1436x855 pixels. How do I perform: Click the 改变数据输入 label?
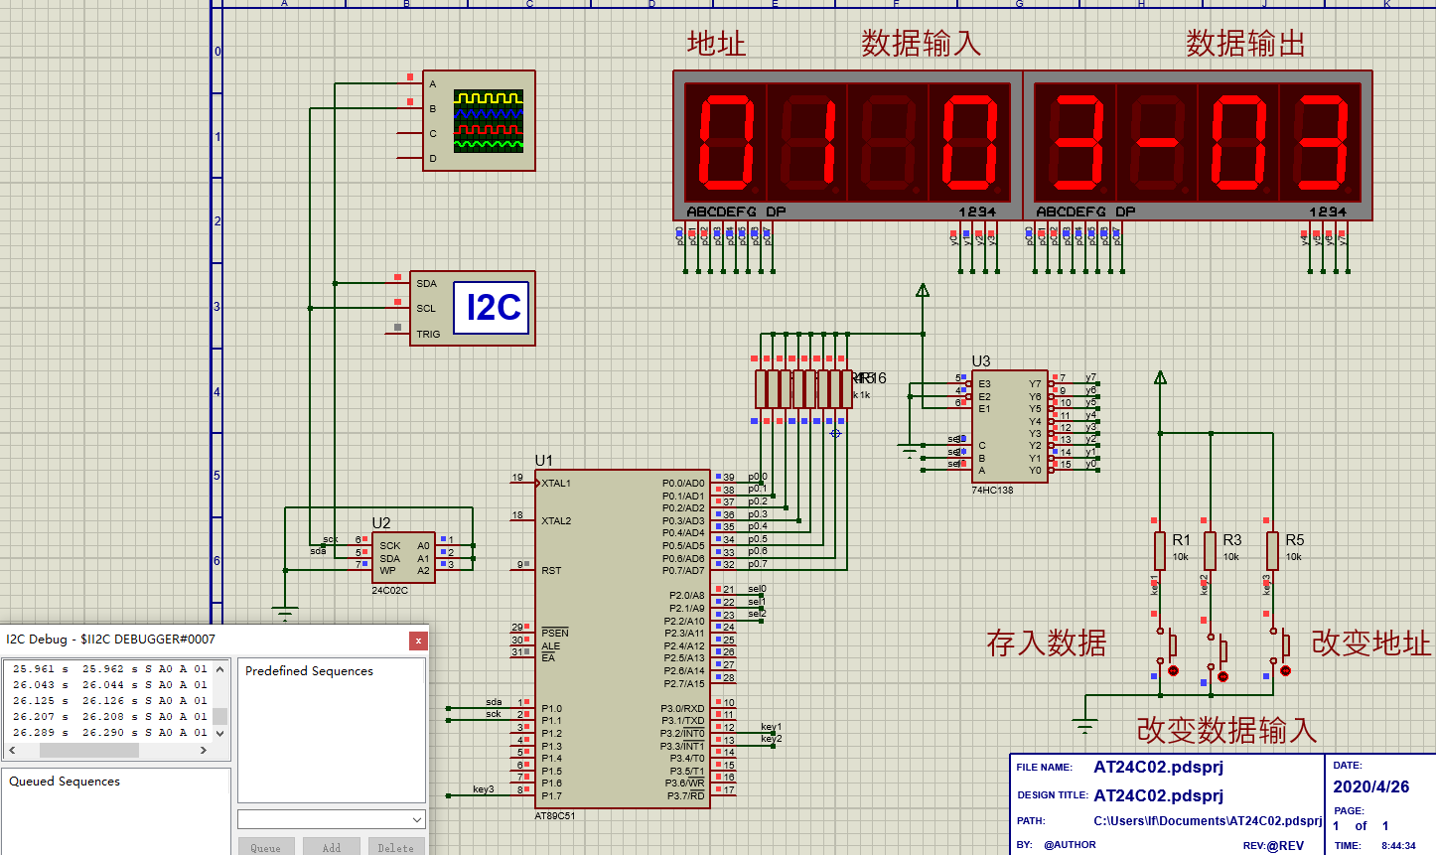tap(1226, 731)
